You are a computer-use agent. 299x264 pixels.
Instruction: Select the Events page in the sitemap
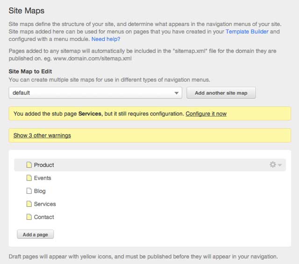coord(43,178)
